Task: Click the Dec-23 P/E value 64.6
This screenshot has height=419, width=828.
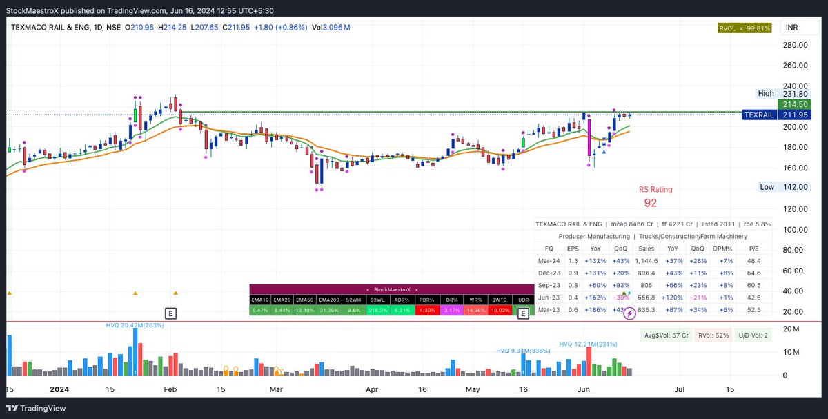Action: [753, 273]
